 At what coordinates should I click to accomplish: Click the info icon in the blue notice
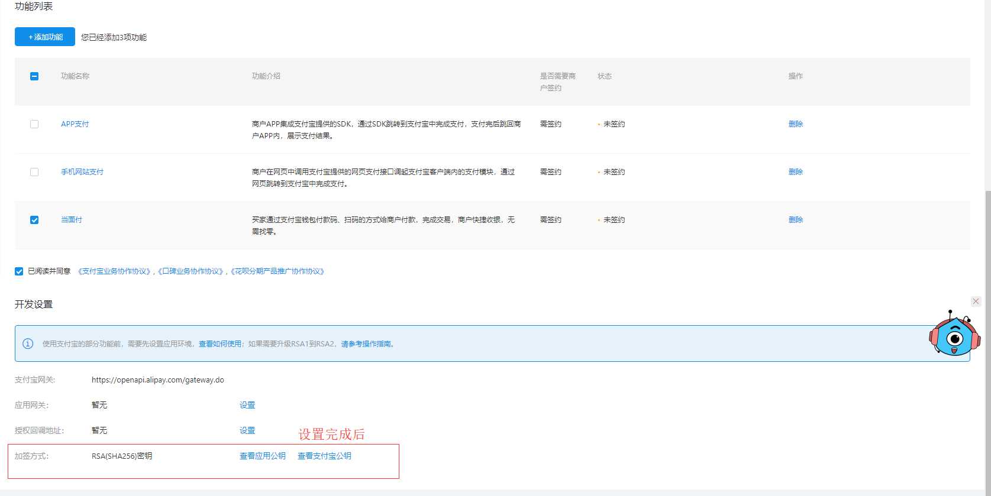point(28,344)
